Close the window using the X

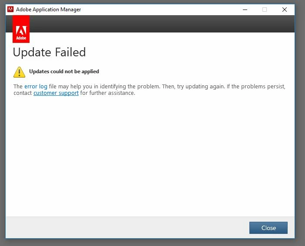click(x=285, y=10)
